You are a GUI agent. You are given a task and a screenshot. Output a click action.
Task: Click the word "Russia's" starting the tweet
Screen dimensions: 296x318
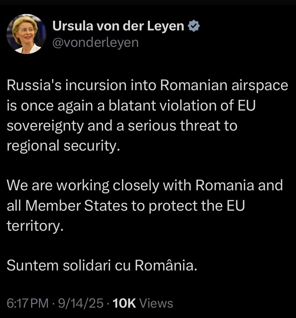34,85
